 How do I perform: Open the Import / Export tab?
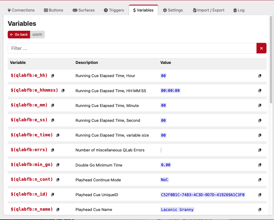coord(208,10)
